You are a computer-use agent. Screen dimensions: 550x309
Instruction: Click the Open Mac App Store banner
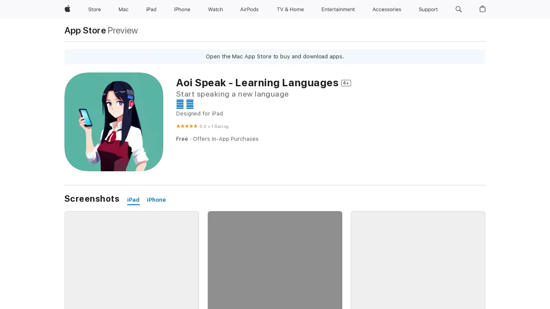click(275, 57)
